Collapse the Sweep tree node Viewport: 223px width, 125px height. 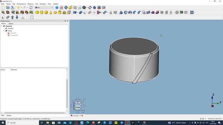pyautogui.click(x=4, y=31)
